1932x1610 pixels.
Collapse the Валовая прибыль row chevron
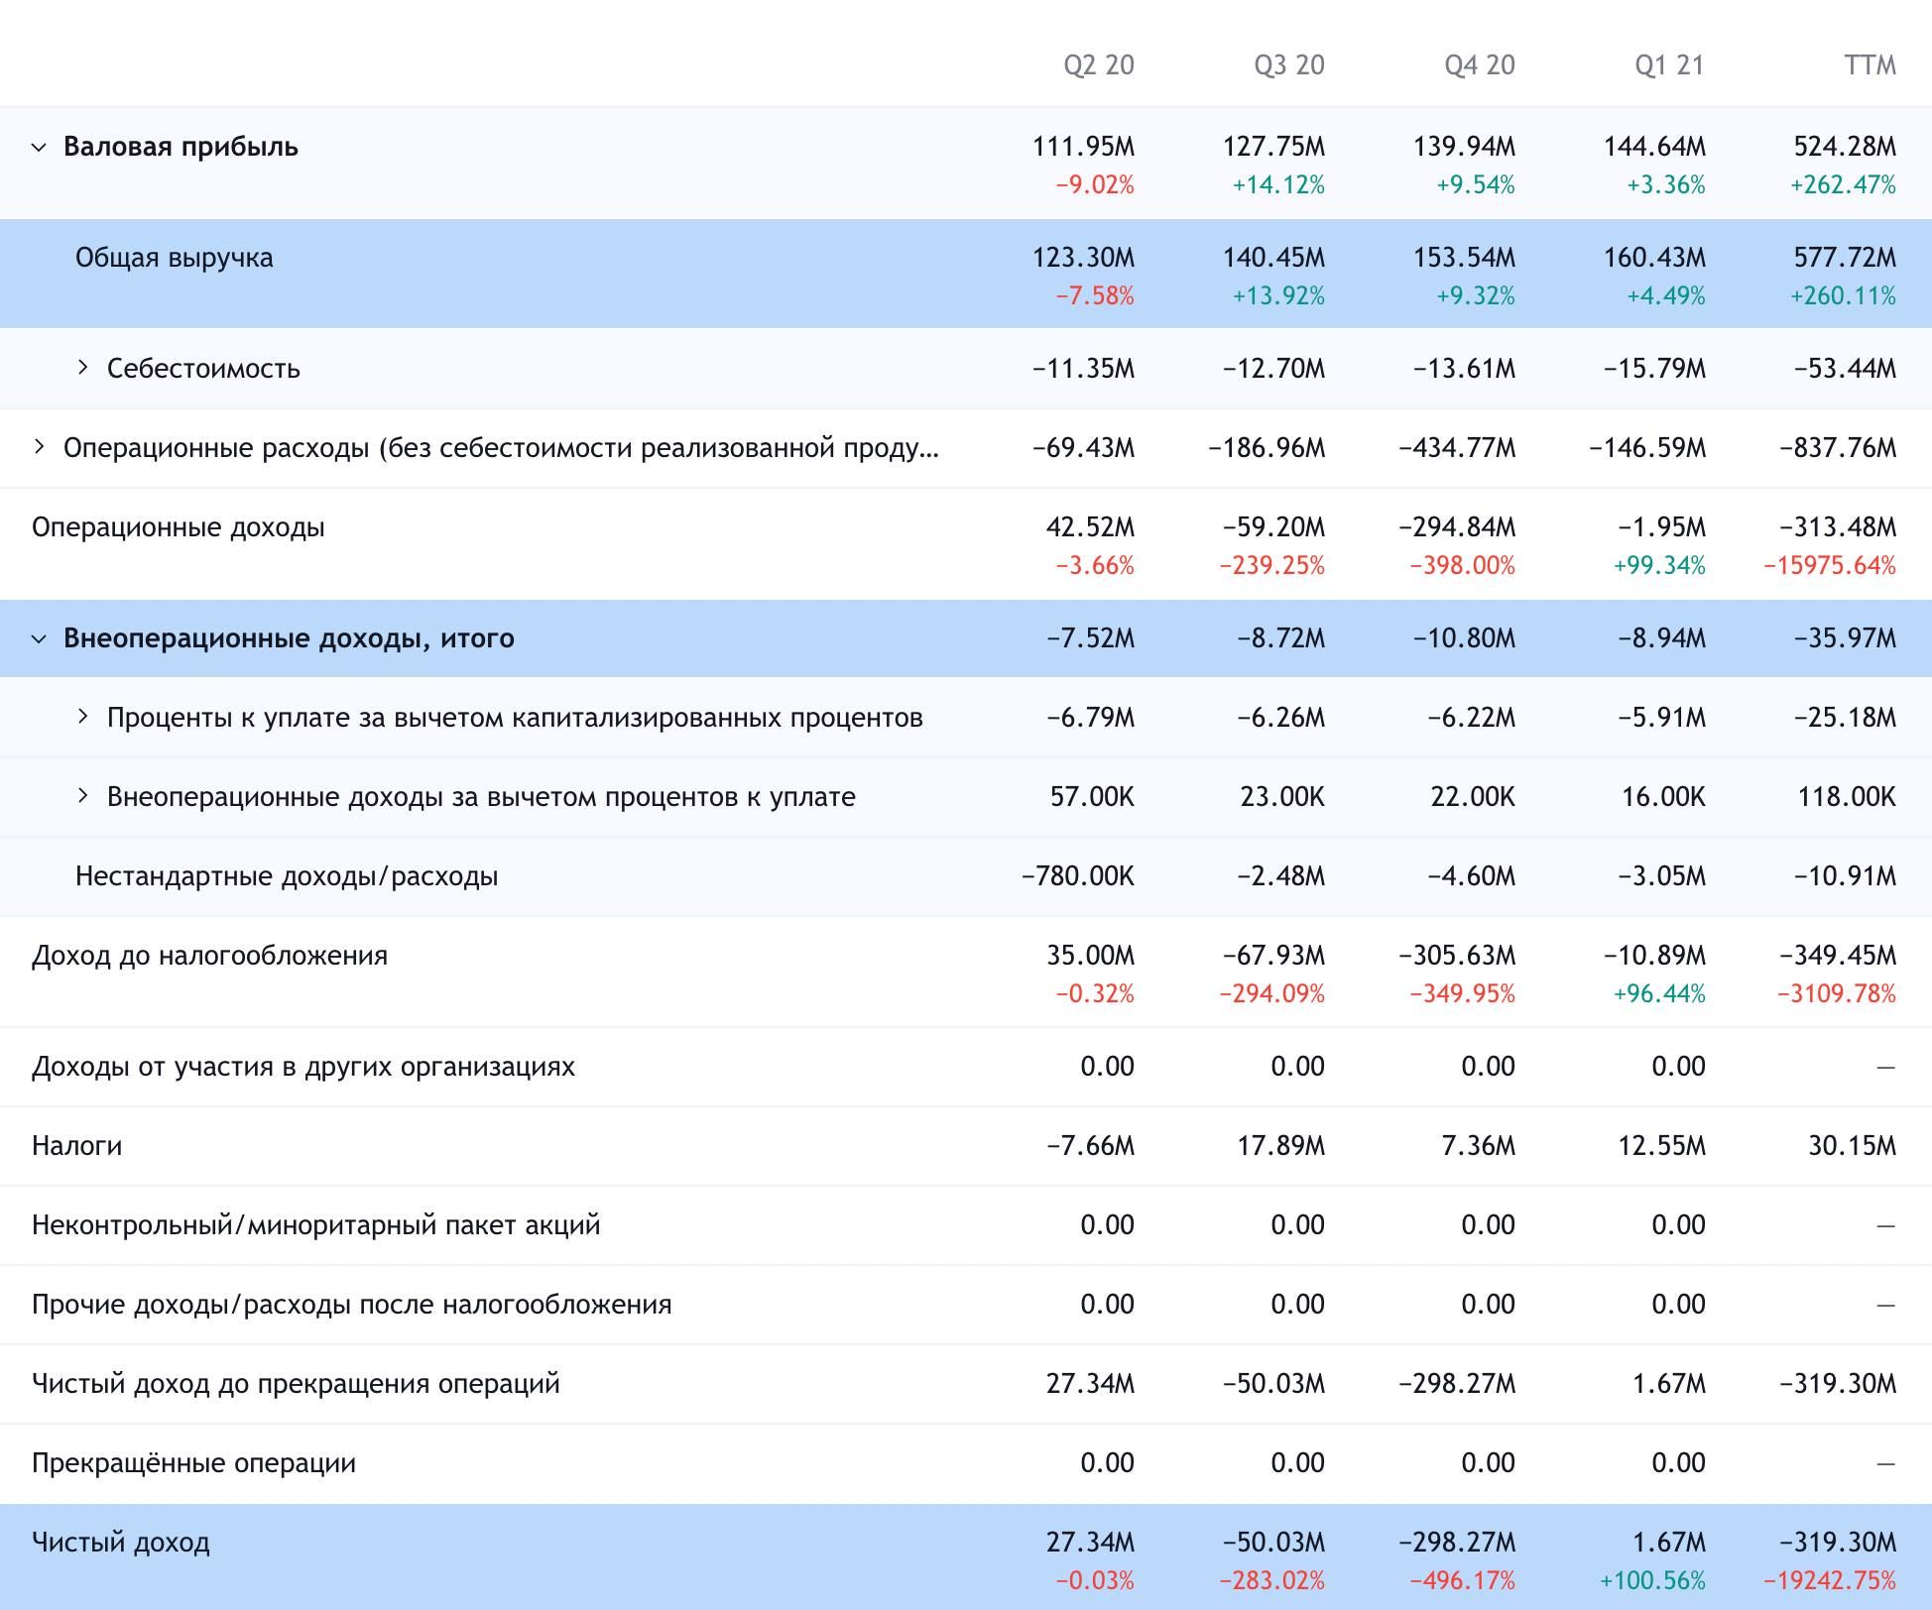(x=39, y=147)
